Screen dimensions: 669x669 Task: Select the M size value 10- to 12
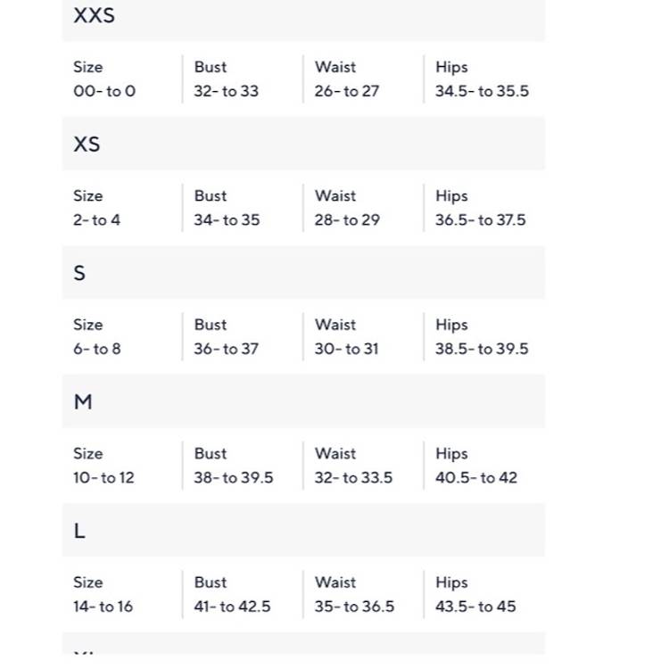click(x=103, y=477)
